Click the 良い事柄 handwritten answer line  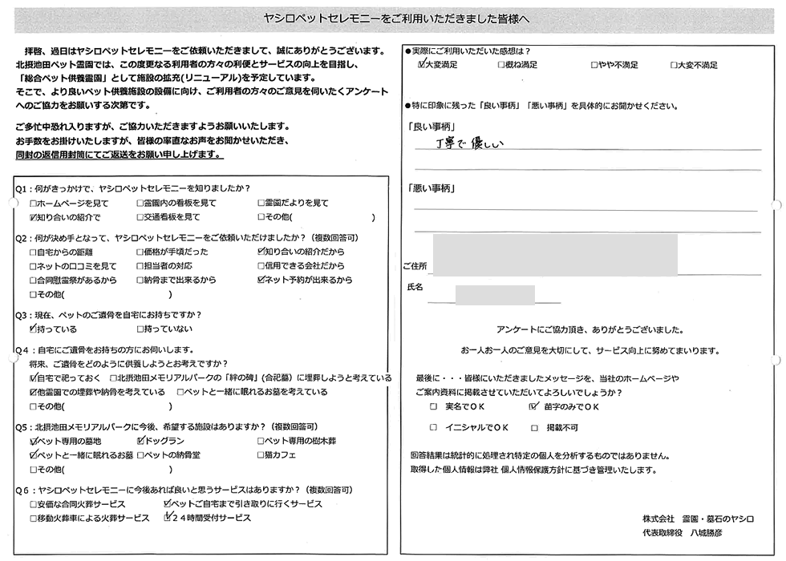(585, 144)
